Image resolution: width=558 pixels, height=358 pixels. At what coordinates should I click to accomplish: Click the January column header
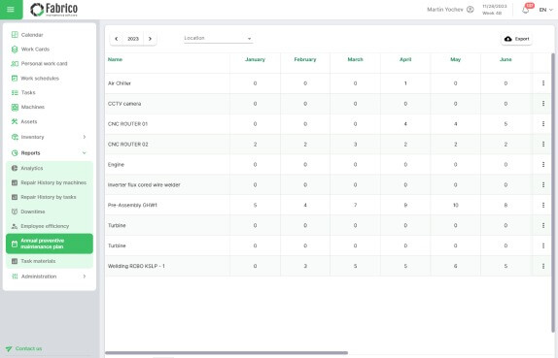tap(255, 59)
